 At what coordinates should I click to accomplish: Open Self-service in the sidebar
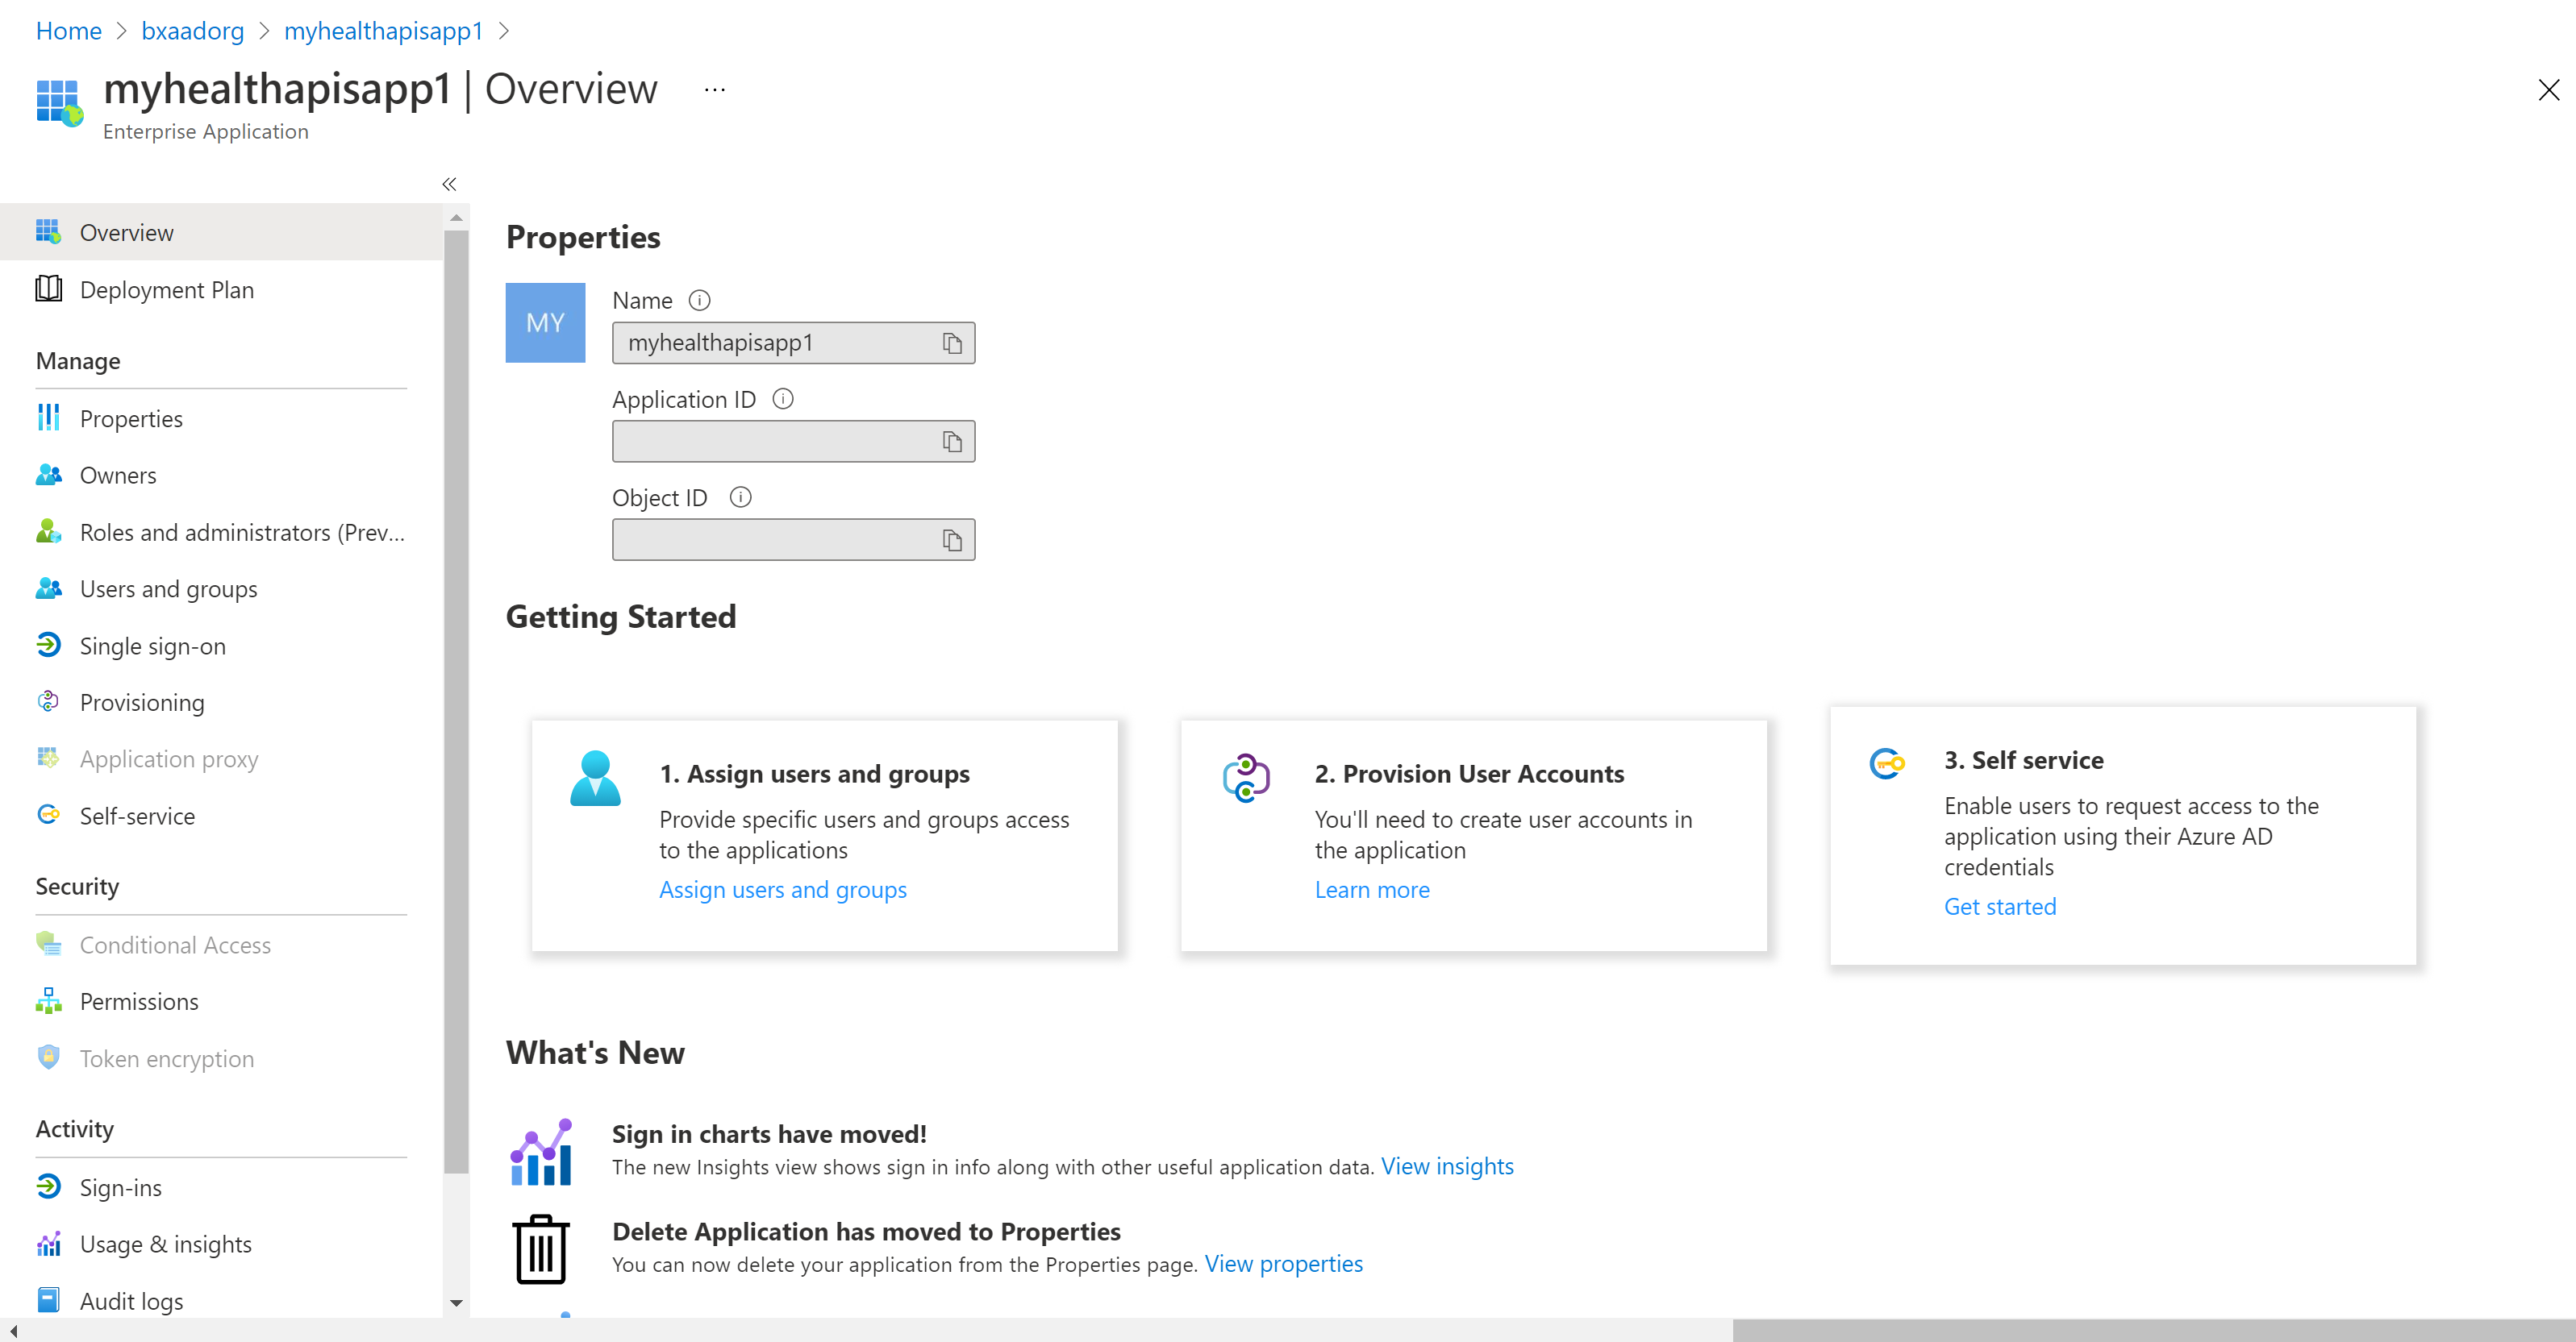point(221,816)
